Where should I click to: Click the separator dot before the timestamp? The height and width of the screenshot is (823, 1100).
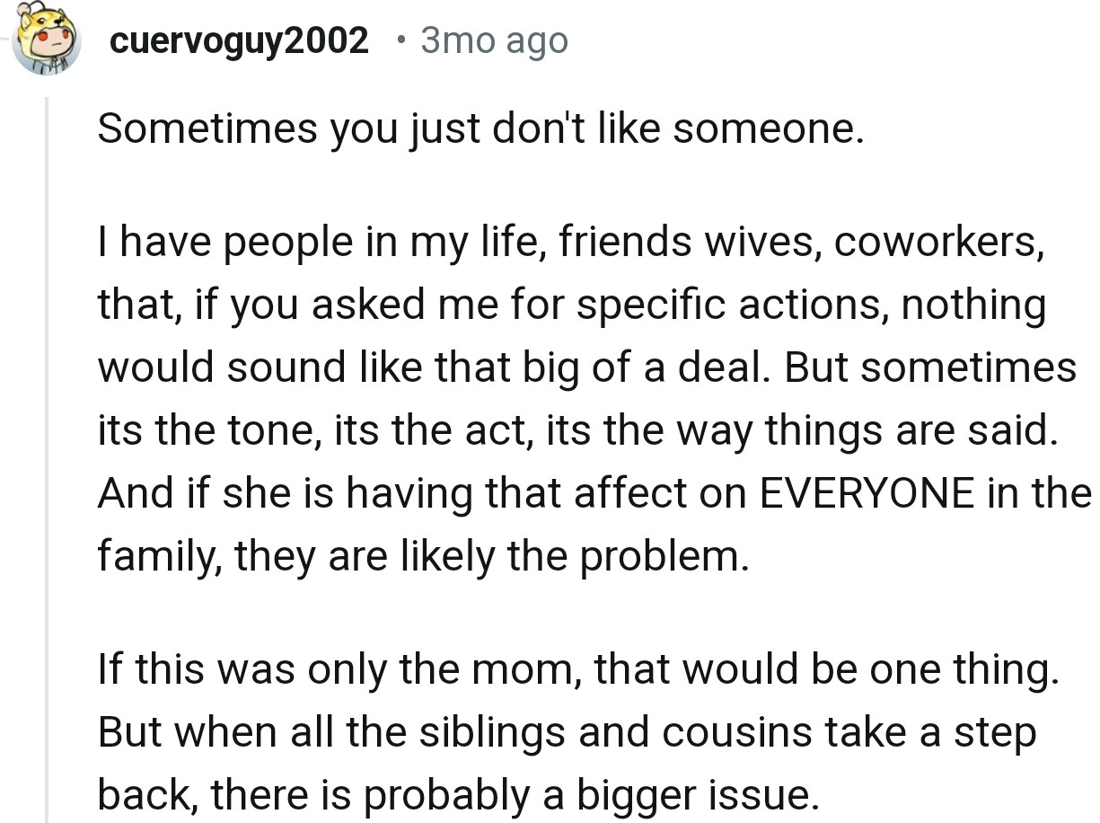[400, 41]
